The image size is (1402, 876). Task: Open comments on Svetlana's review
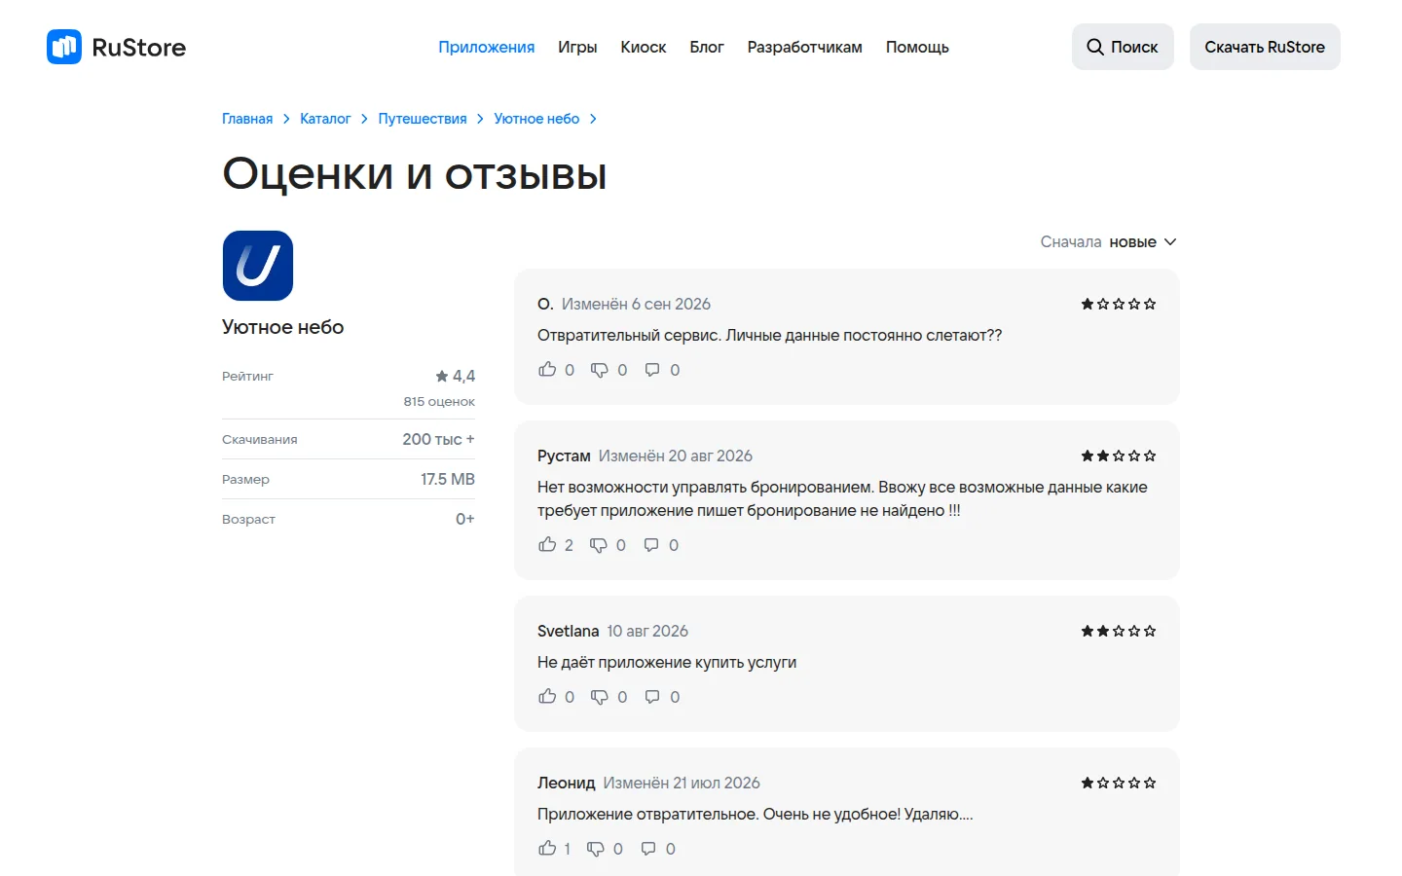pyautogui.click(x=662, y=697)
